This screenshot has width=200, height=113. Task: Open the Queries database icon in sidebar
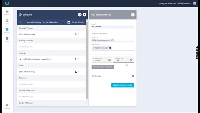coord(7,38)
